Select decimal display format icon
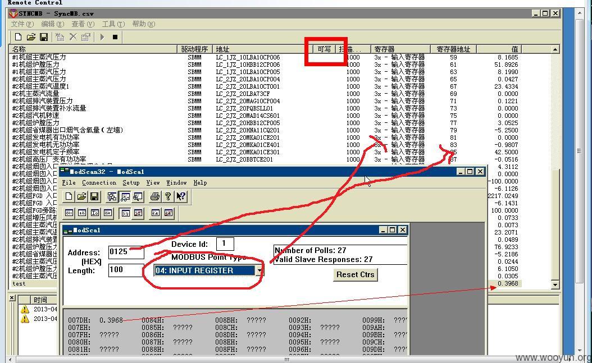 tap(82, 213)
